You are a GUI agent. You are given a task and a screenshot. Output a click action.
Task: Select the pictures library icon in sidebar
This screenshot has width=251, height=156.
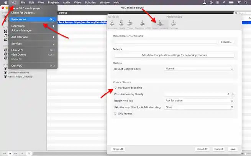coord(6,39)
